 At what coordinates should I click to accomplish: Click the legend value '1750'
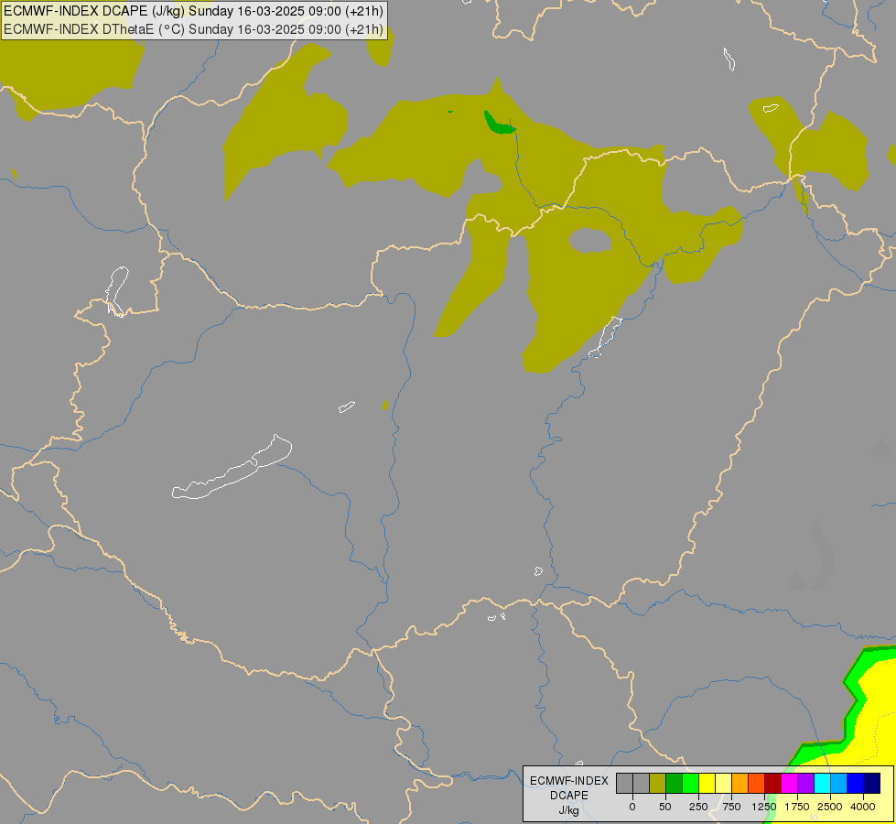pyautogui.click(x=797, y=807)
